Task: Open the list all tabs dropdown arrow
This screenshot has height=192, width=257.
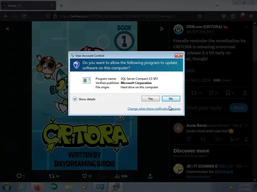Action: point(217,5)
